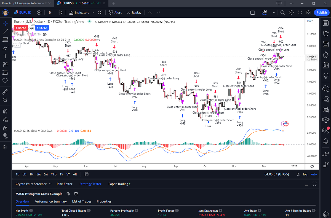Switch to the Performance Summary tab
The width and height of the screenshot is (331, 218).
tap(50, 201)
